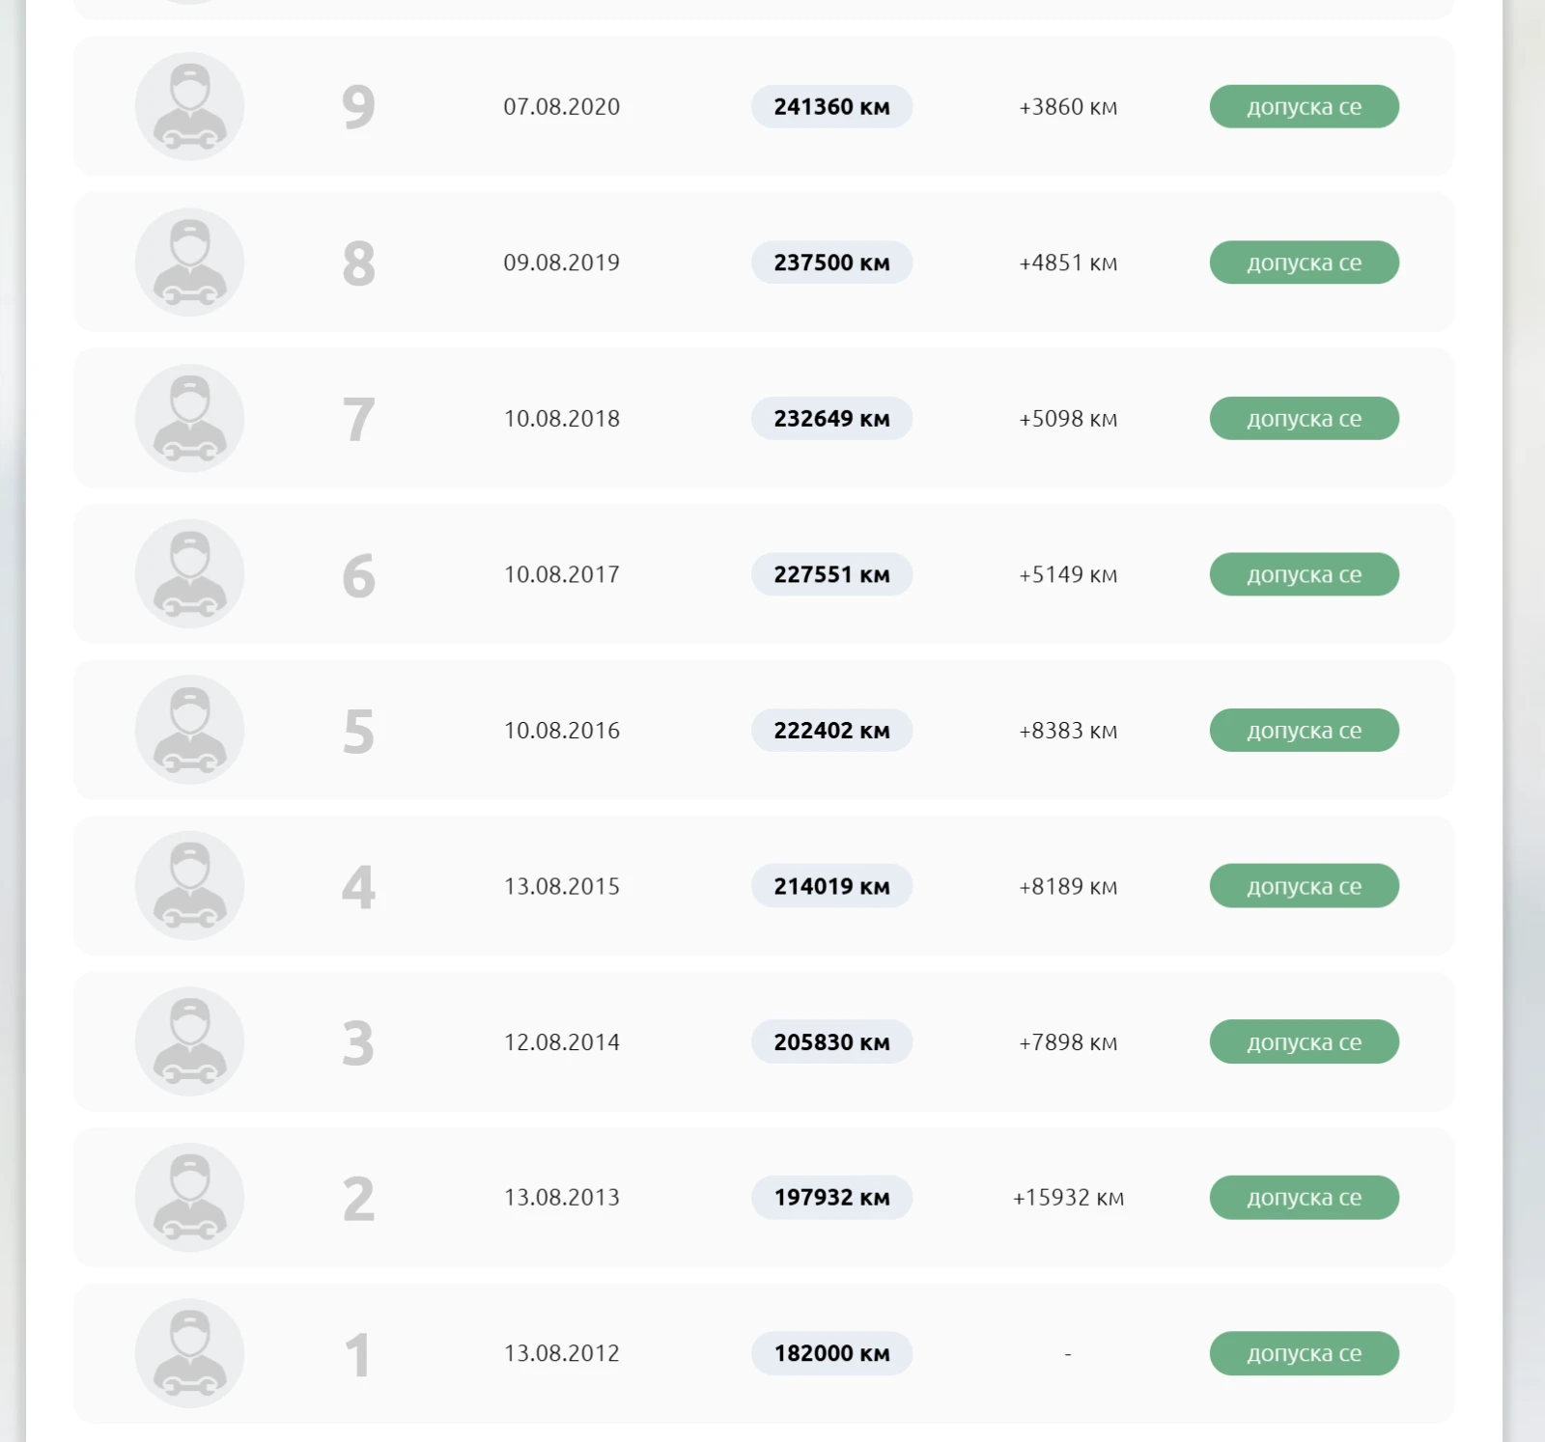Click the 237500 км mileage badge
The image size is (1545, 1442).
point(831,263)
